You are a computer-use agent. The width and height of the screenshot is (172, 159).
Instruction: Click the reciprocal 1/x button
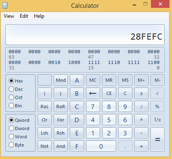click(158, 120)
